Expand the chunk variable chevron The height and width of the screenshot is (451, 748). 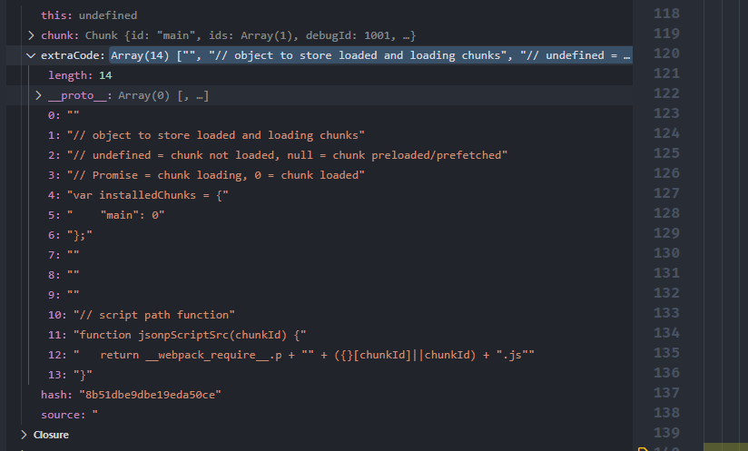click(x=31, y=35)
